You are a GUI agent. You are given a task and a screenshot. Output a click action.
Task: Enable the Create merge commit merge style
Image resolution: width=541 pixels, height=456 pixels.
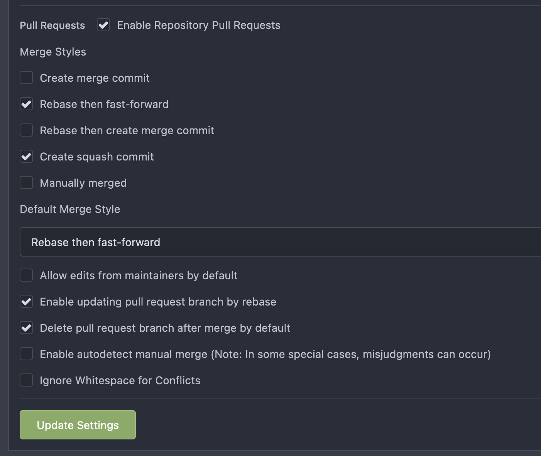26,78
